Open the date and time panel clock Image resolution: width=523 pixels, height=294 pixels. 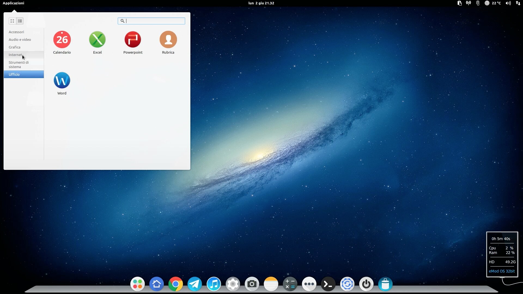tap(261, 3)
